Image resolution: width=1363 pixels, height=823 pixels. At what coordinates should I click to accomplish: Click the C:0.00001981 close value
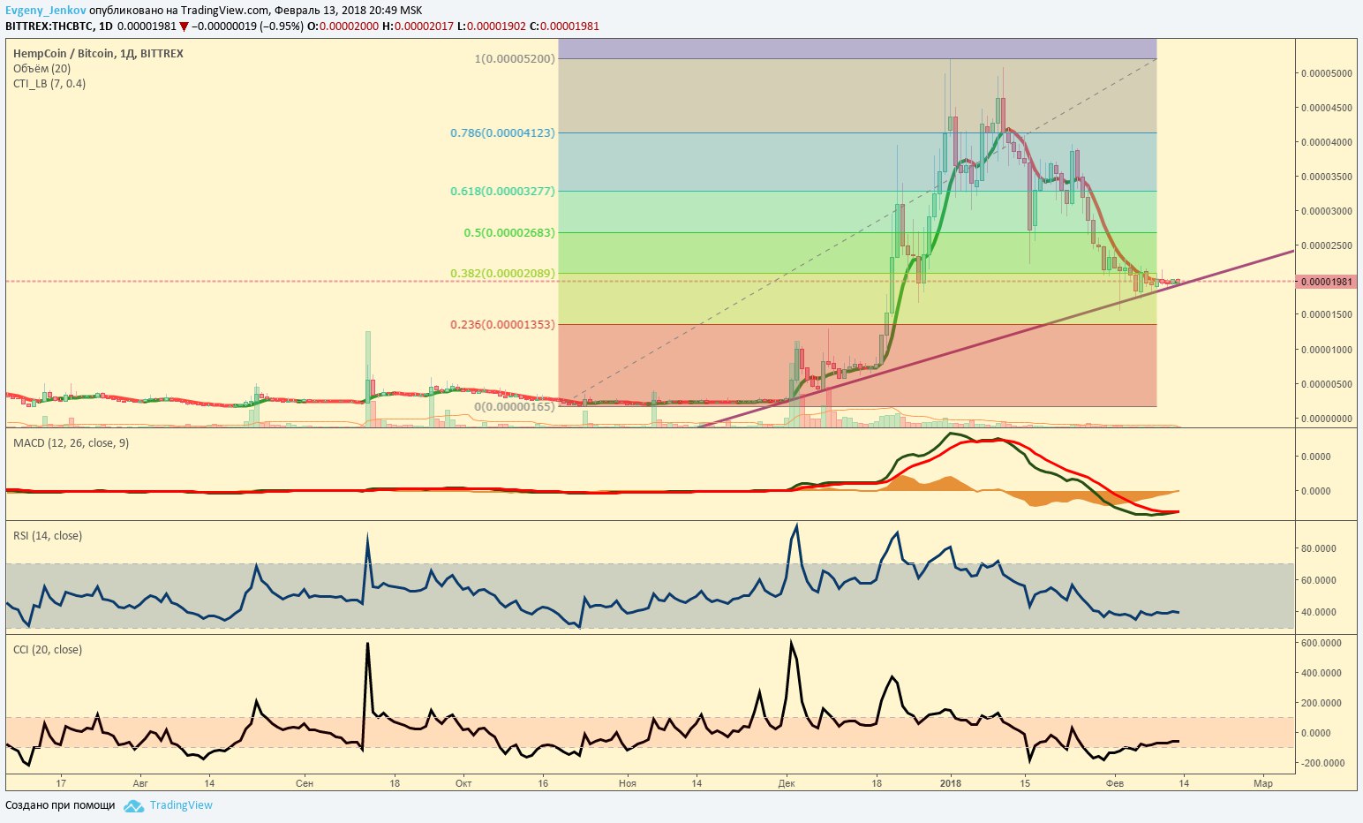(x=564, y=26)
